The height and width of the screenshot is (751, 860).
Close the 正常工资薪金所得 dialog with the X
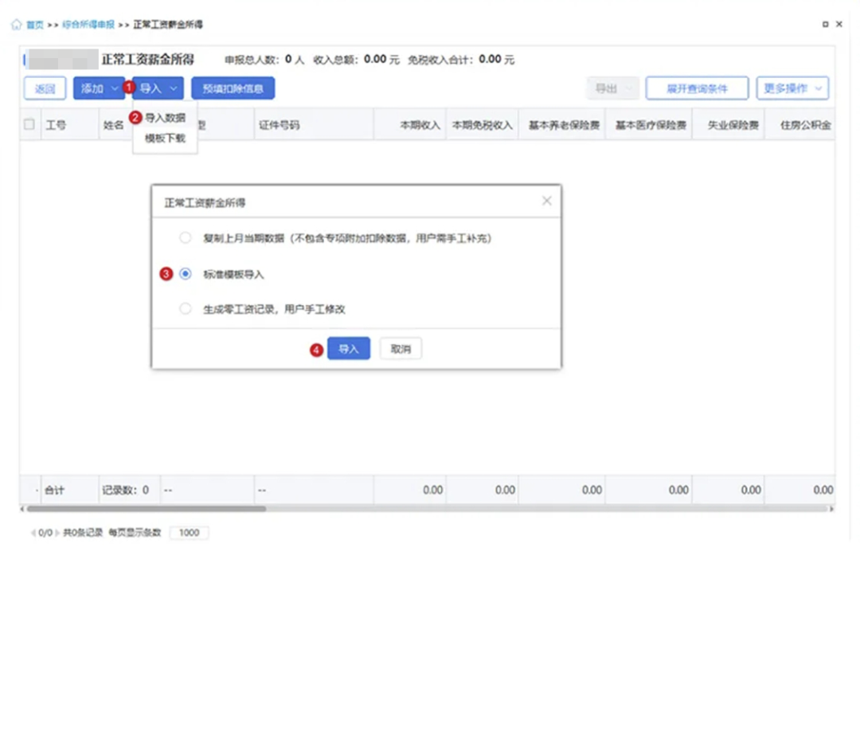546,201
